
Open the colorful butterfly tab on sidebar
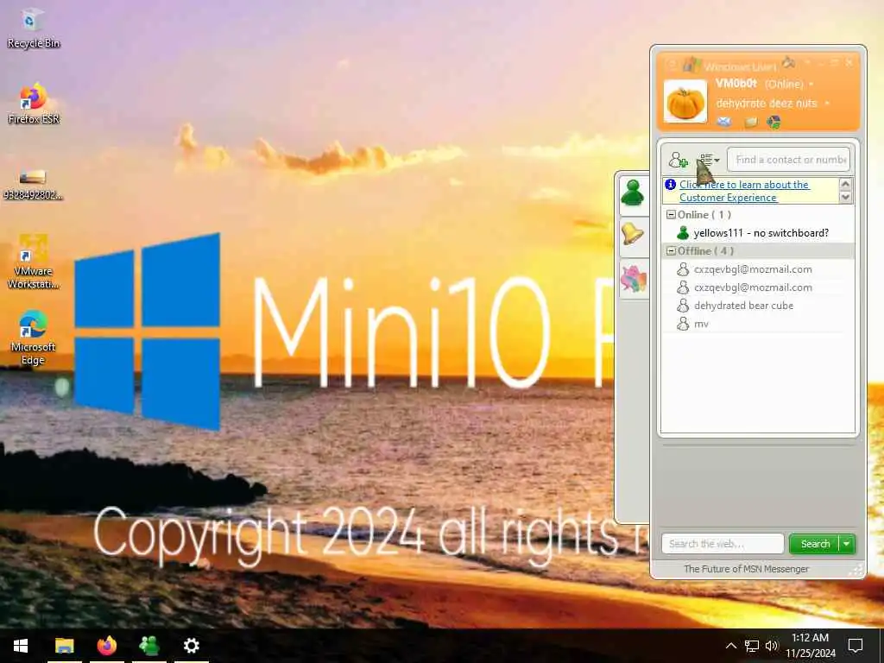click(x=633, y=279)
